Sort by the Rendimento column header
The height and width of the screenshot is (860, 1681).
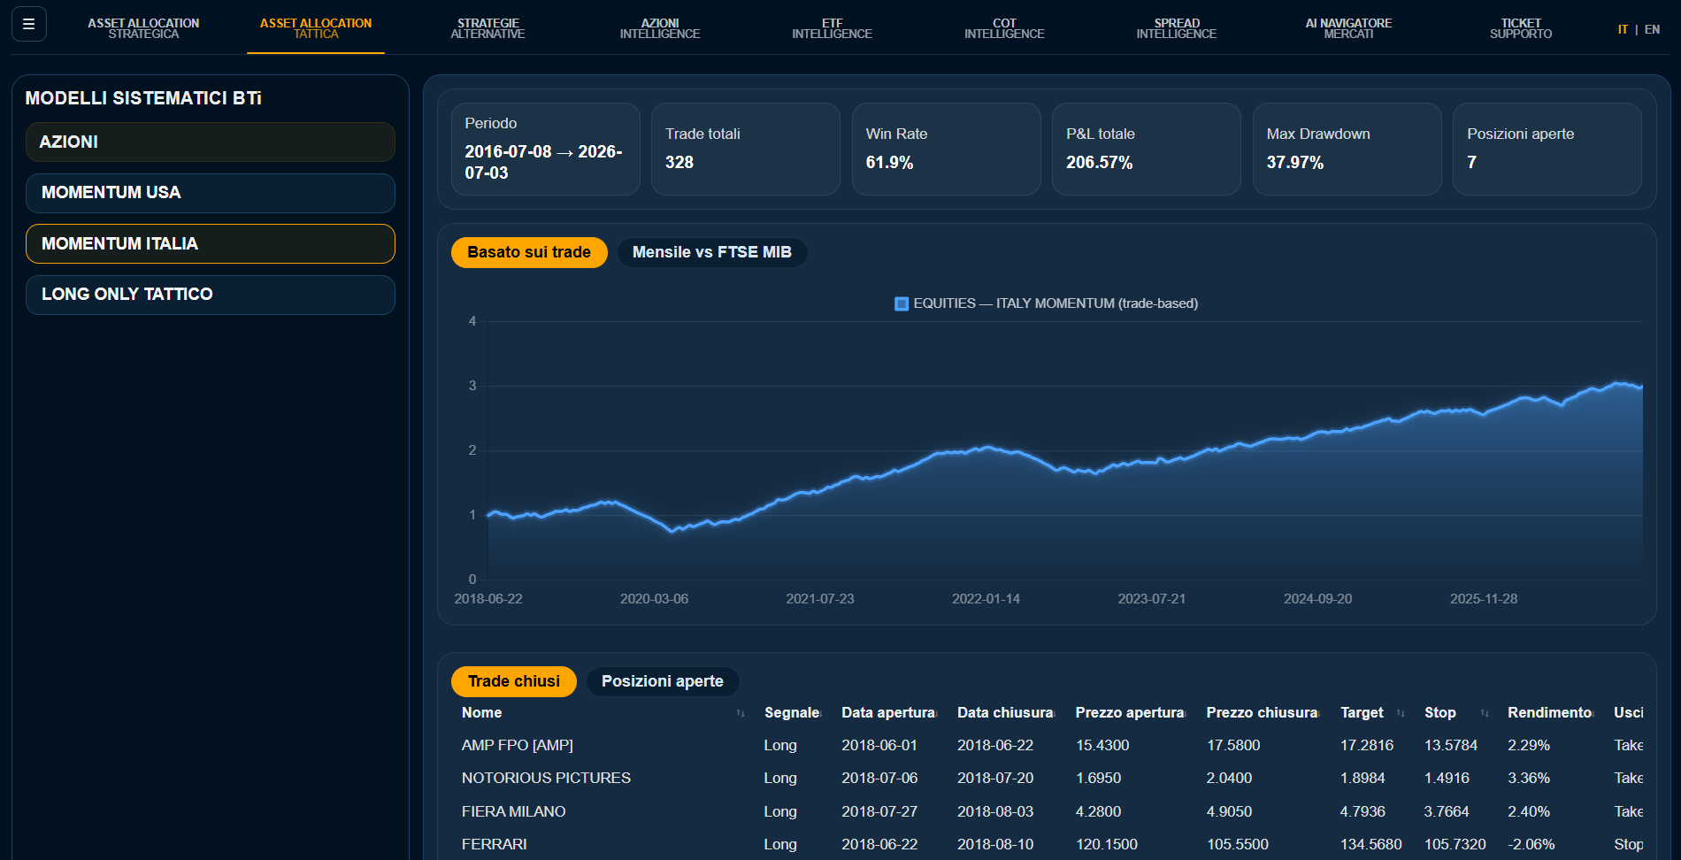coord(1550,713)
